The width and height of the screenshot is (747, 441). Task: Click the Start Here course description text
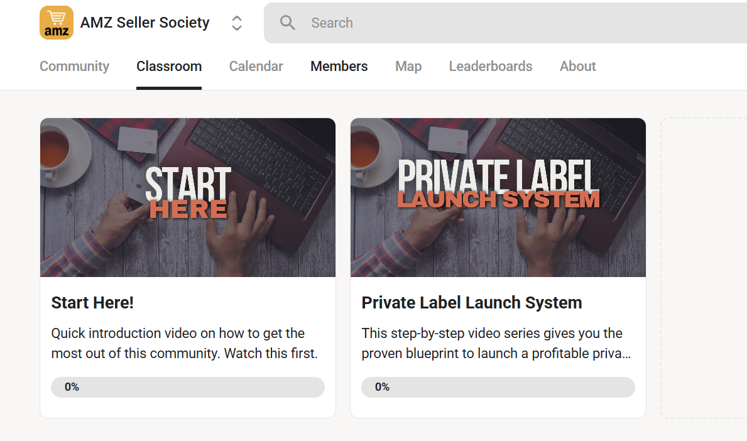[x=184, y=344]
